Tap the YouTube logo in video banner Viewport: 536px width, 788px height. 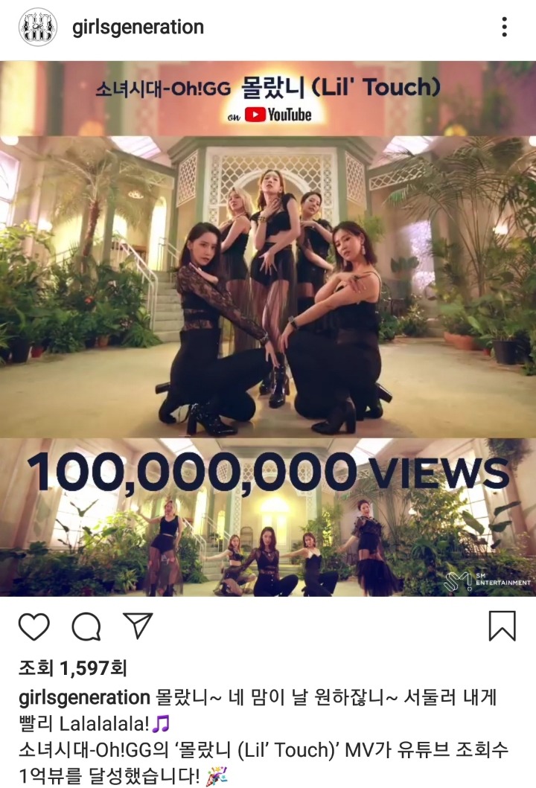[278, 115]
